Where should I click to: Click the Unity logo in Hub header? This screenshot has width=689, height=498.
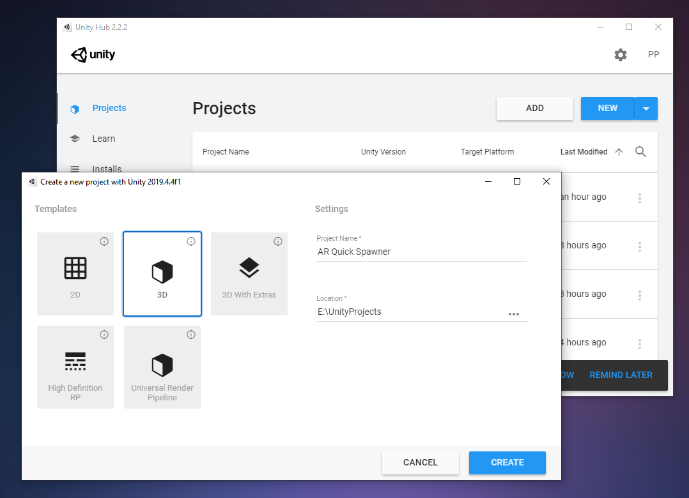93,54
